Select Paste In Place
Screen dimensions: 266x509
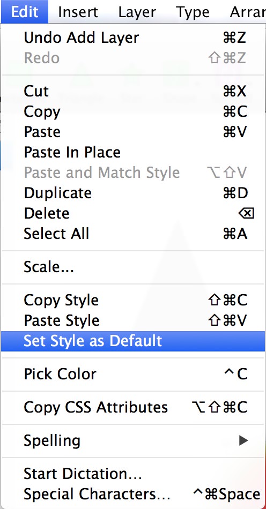[133, 152]
